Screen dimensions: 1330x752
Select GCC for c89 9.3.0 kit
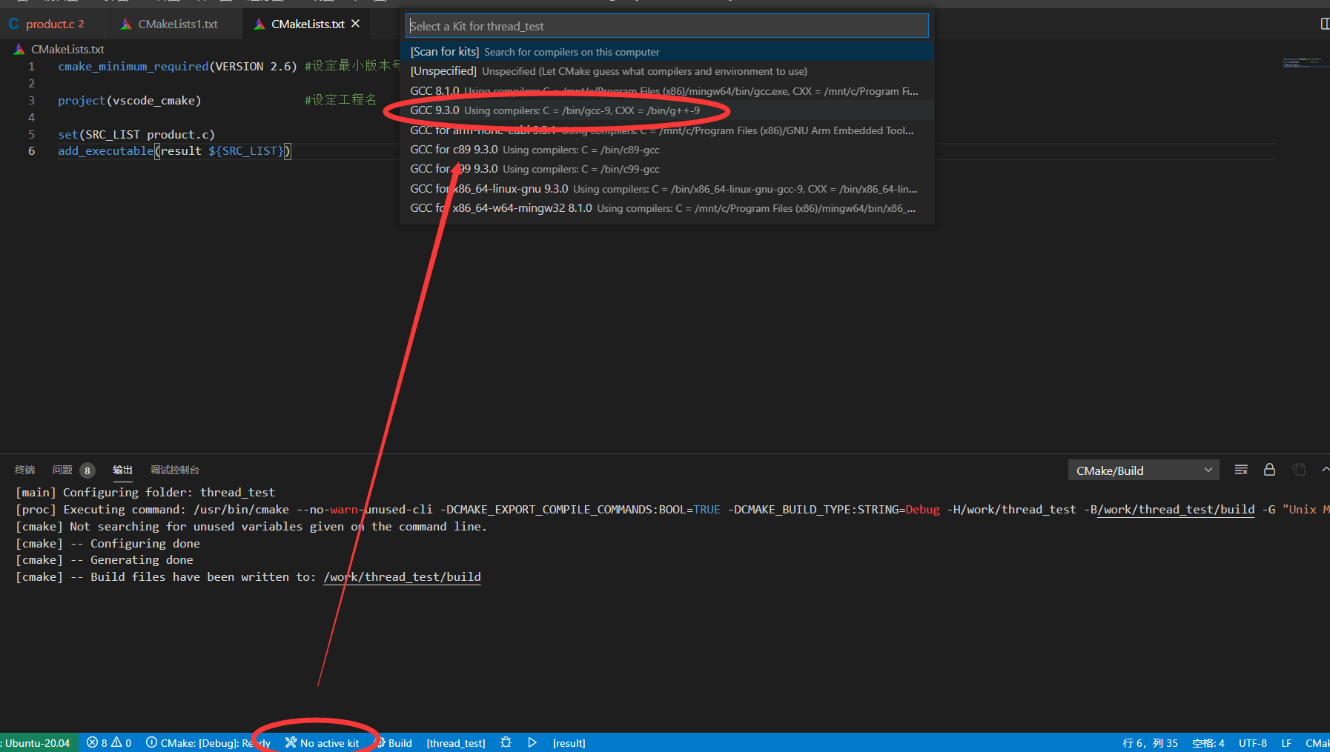tap(535, 149)
